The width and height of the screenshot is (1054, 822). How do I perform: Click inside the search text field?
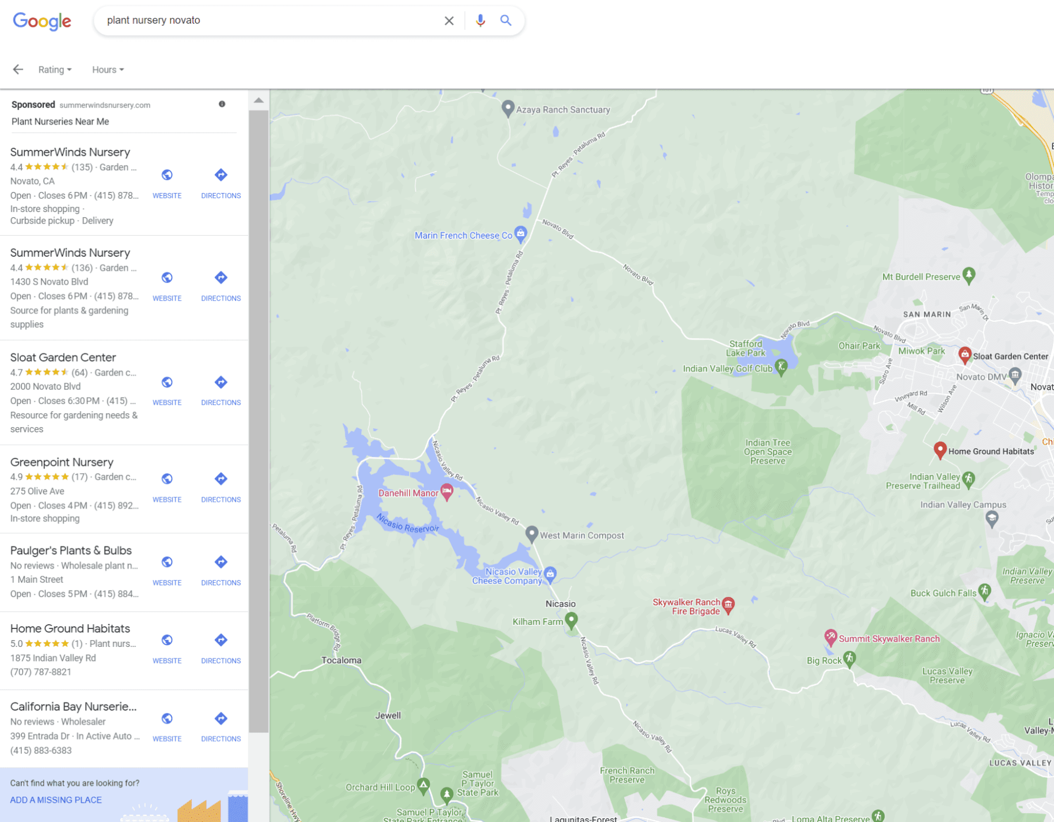264,21
